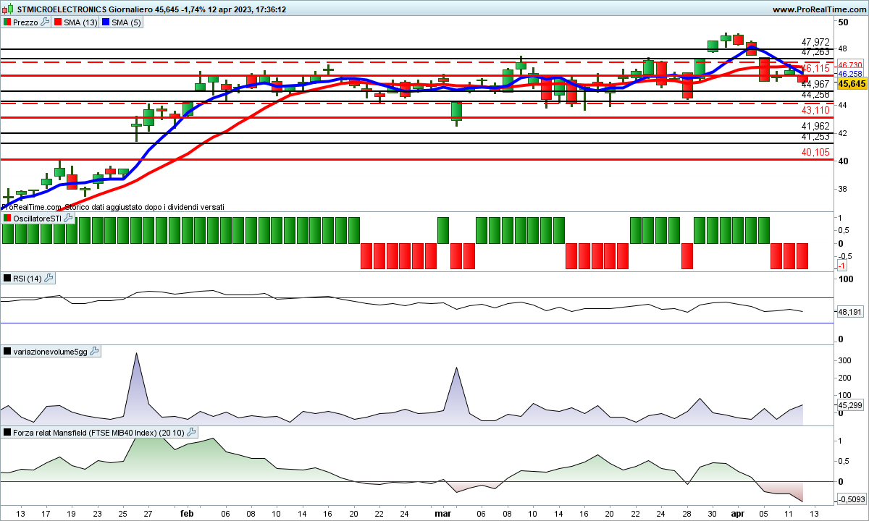Click the 'mar' month label on the time axis
This screenshot has height=521, width=869.
point(442,514)
